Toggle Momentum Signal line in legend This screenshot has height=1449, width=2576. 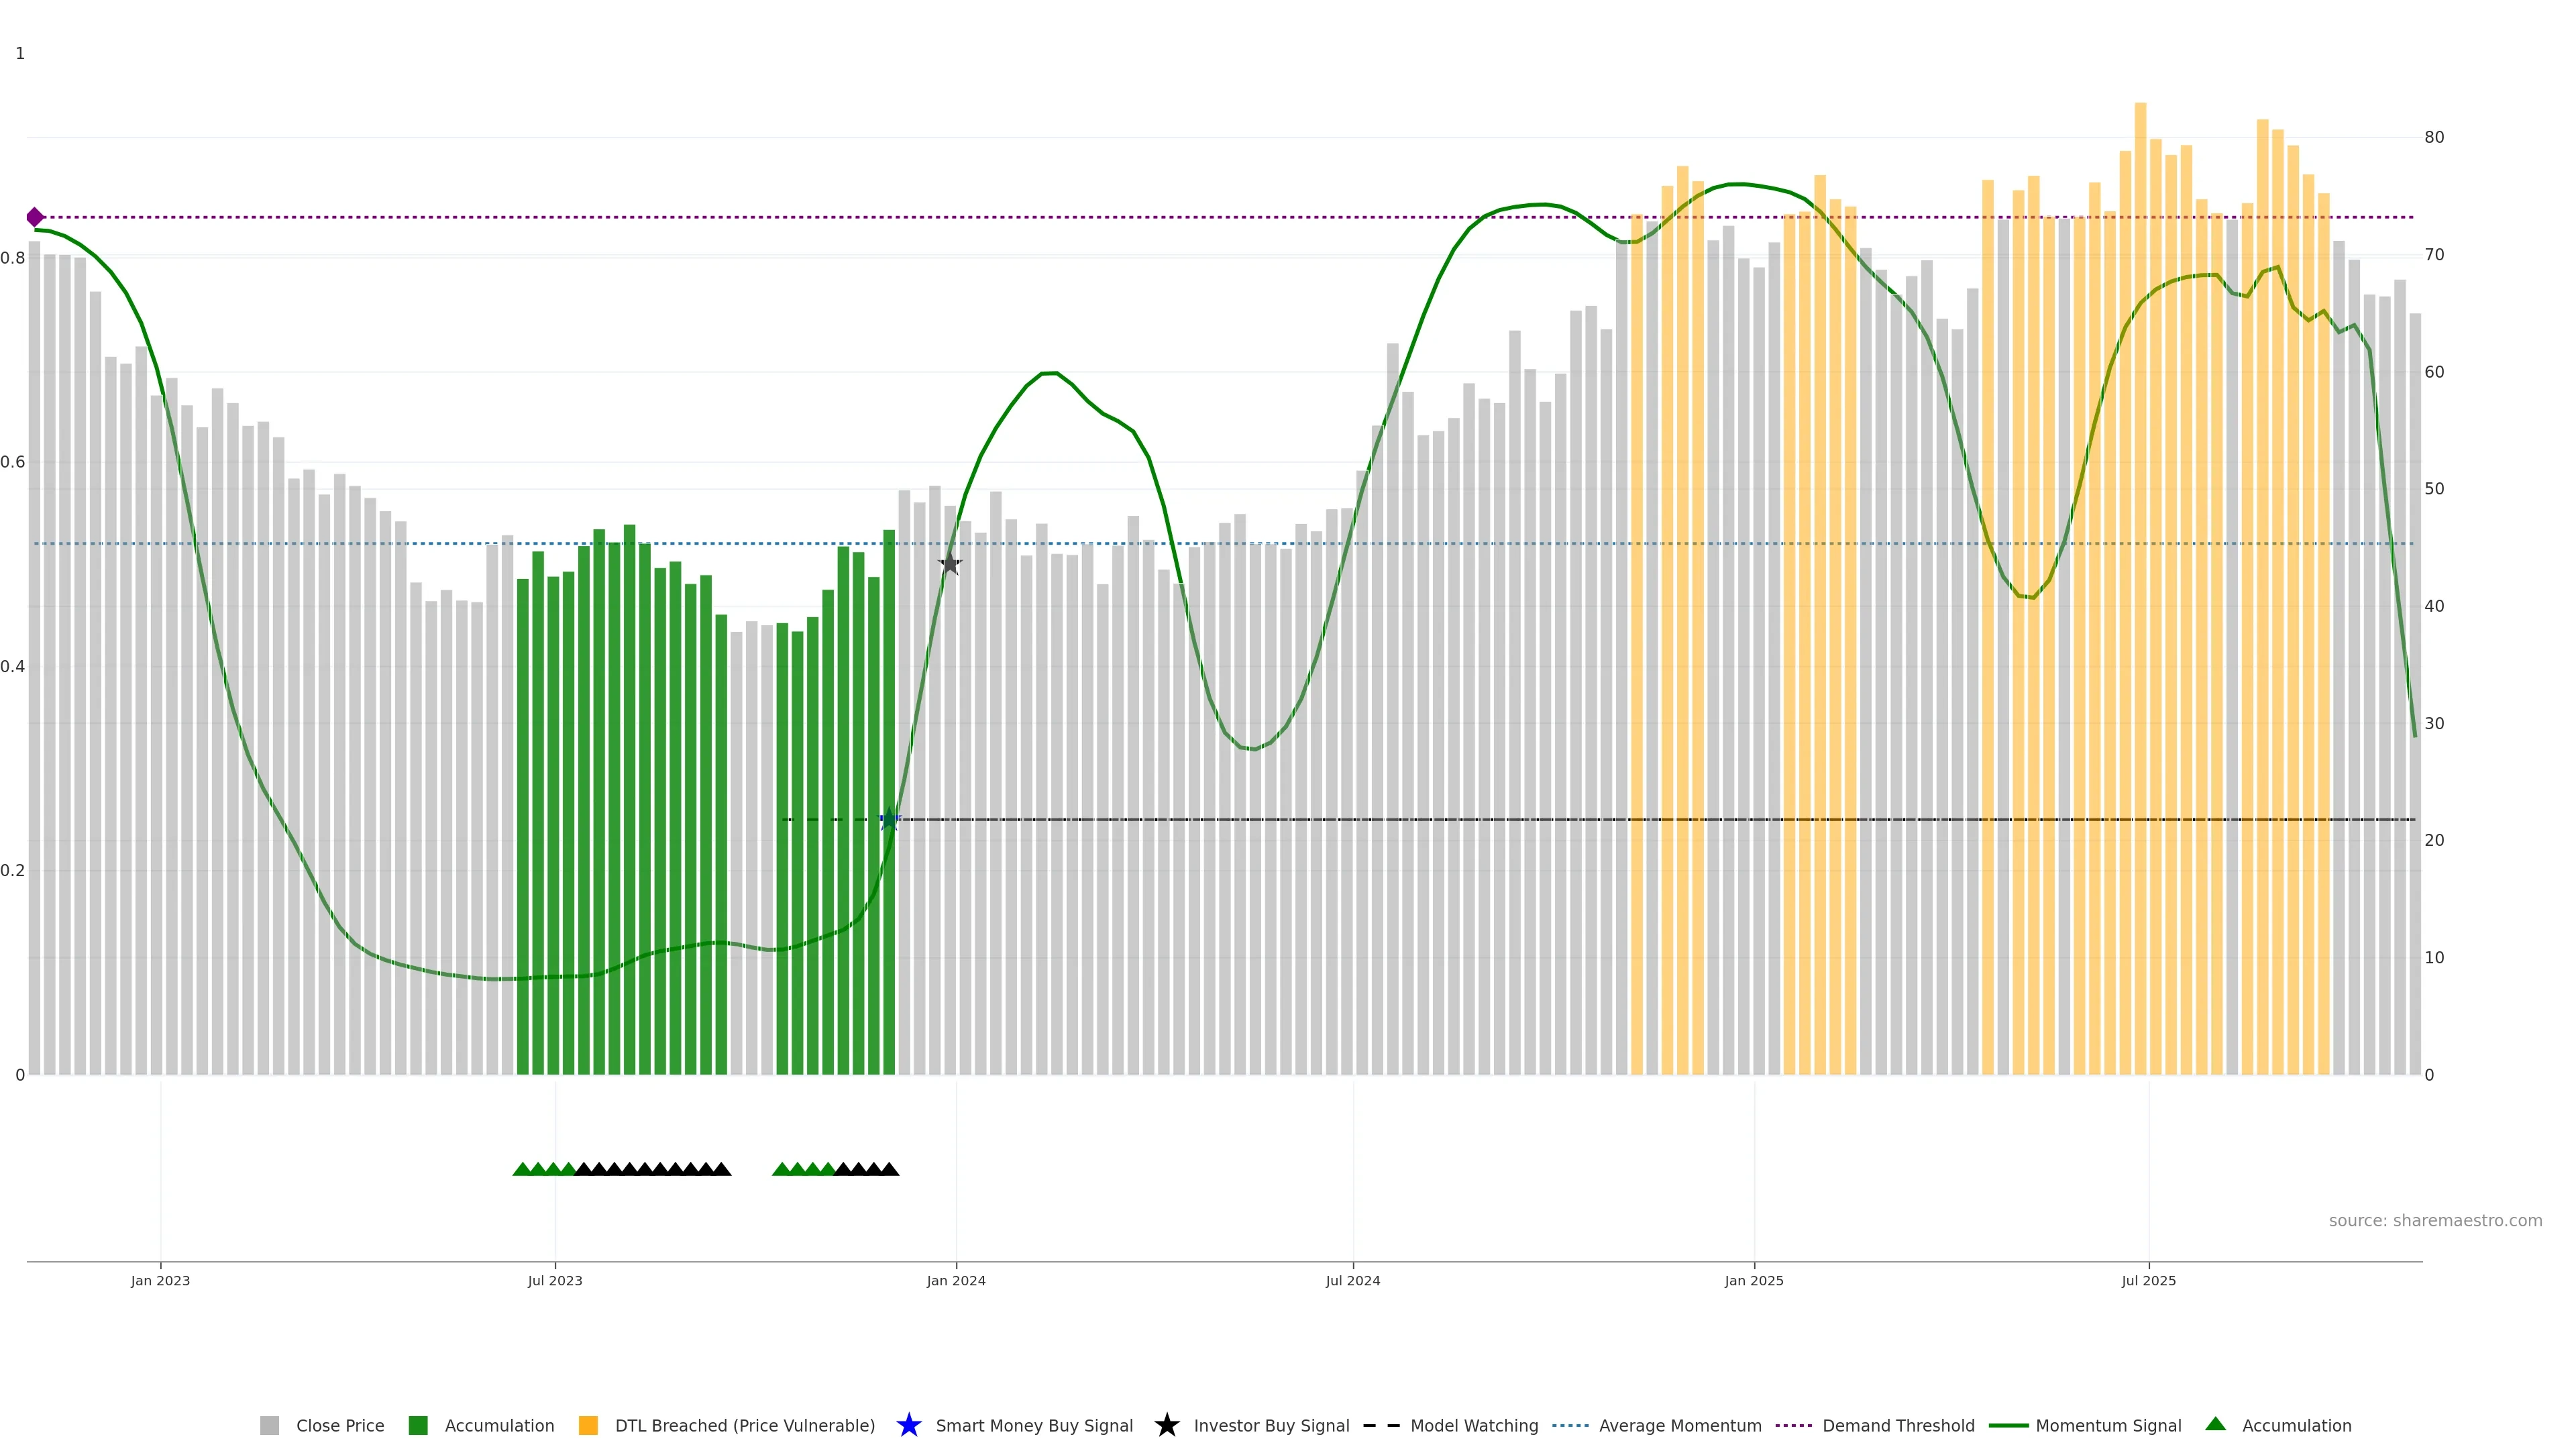tap(2108, 1426)
